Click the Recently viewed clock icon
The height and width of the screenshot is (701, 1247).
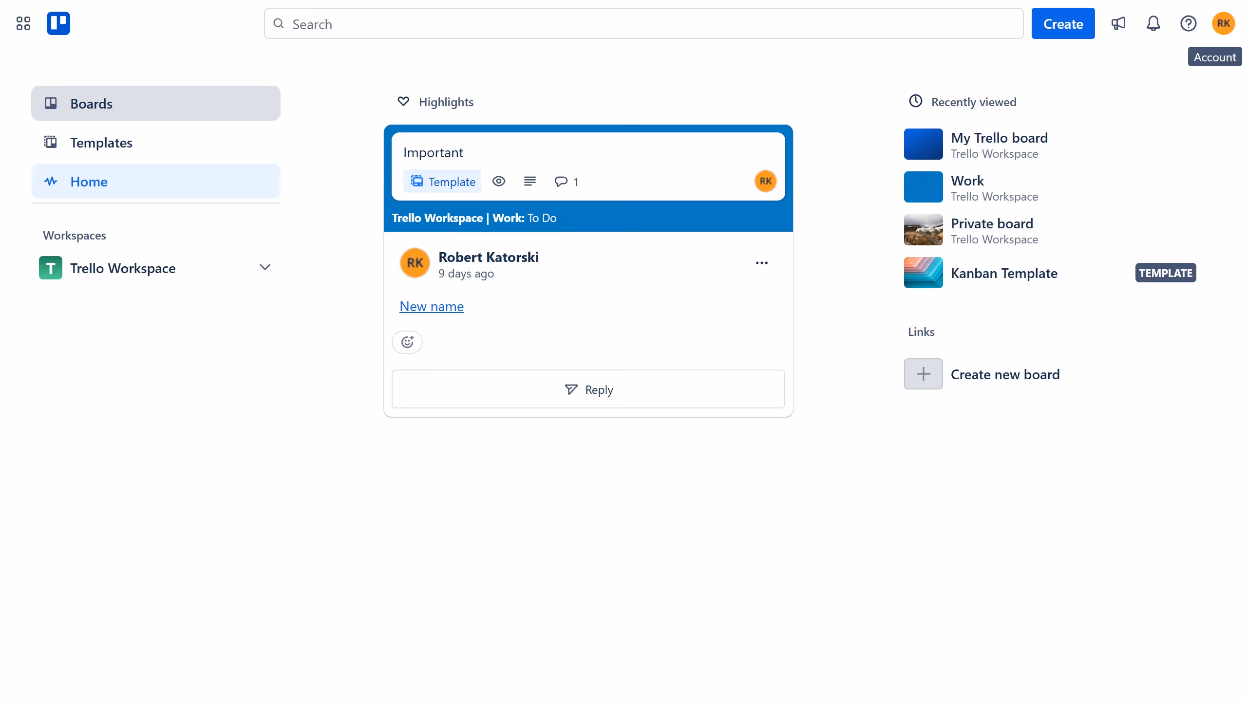916,101
